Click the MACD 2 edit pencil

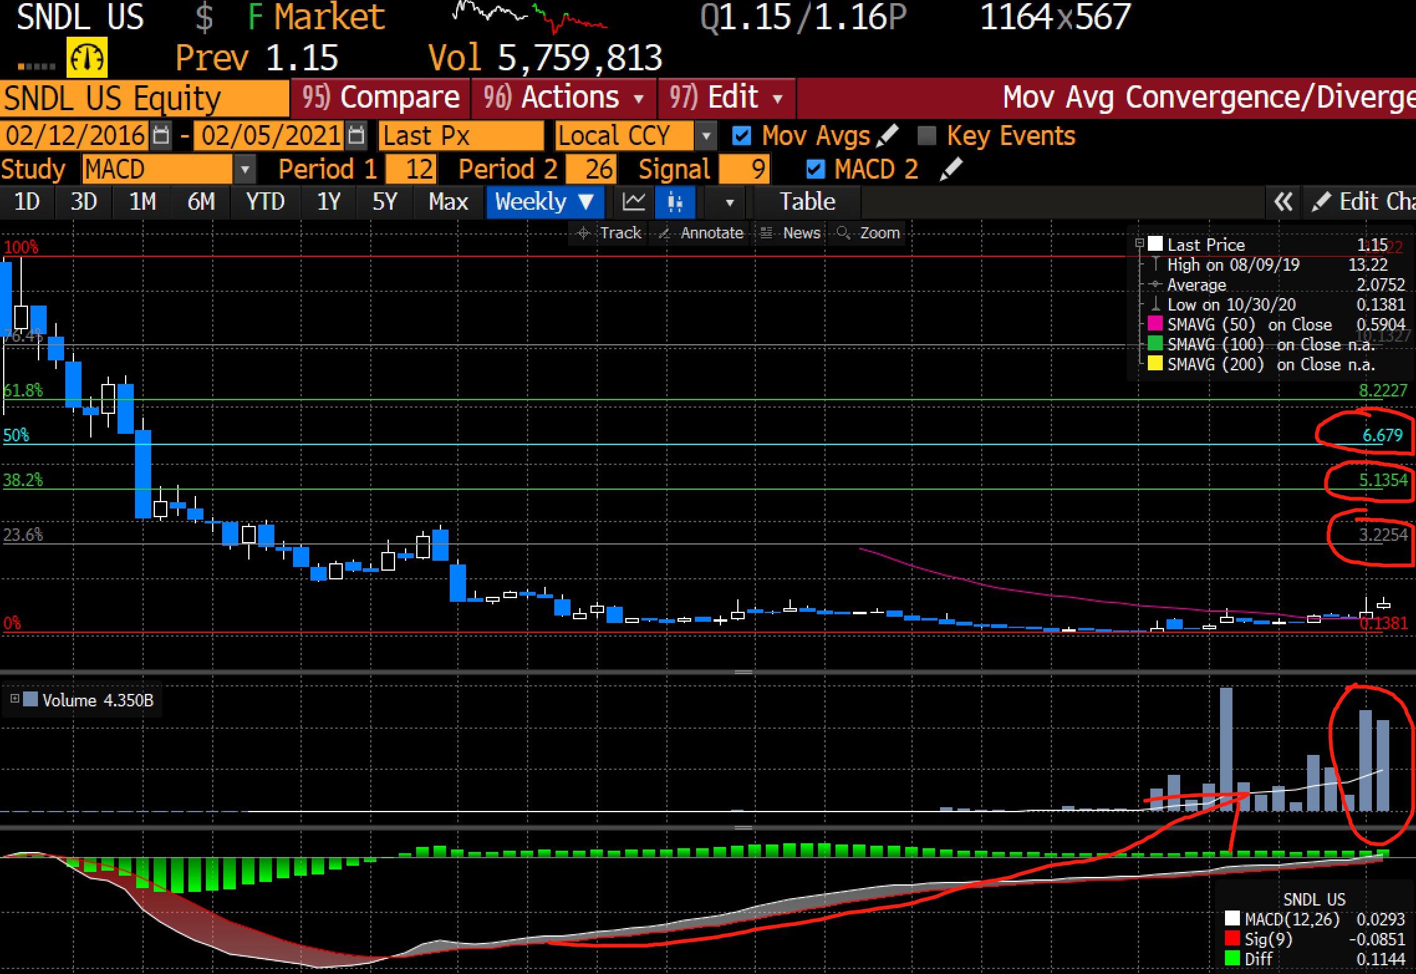coord(951,169)
